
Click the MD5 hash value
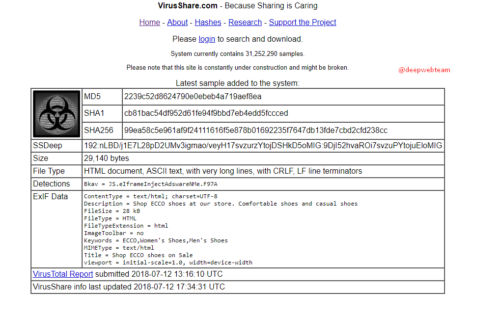click(193, 96)
